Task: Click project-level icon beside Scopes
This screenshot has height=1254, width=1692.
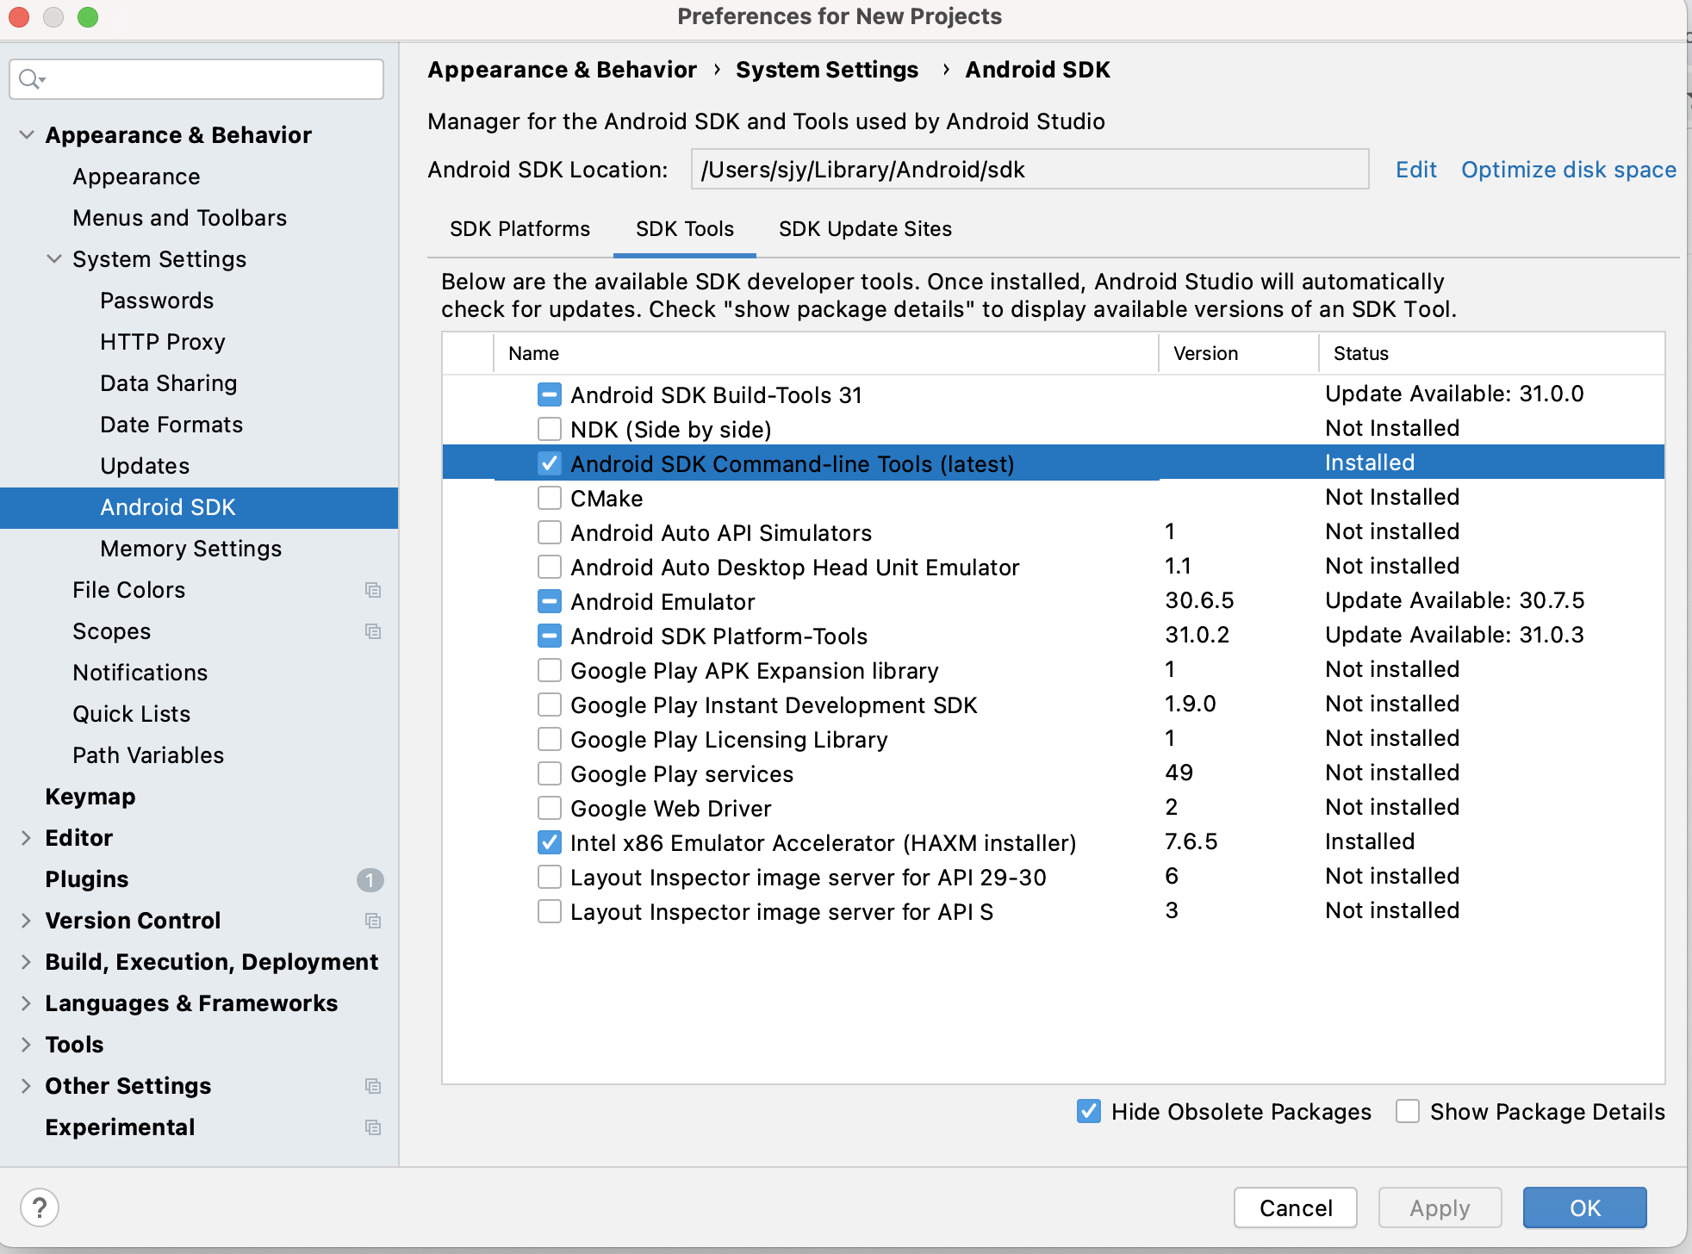Action: point(373,631)
